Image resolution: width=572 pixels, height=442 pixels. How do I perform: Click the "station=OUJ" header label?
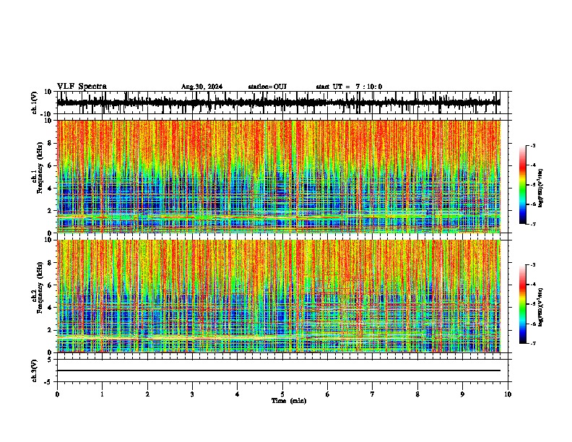267,87
